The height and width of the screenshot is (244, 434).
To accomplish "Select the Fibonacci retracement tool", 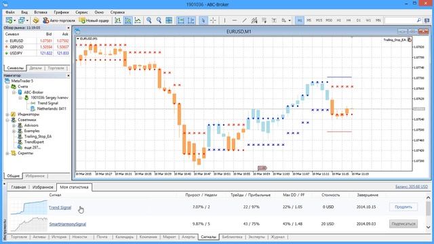I will click(264, 20).
